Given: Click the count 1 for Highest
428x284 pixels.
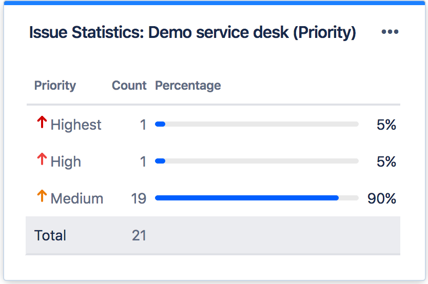Looking at the screenshot, I should 143,125.
